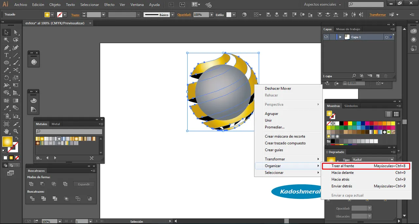Switch Swatches panel to list view

389,114
